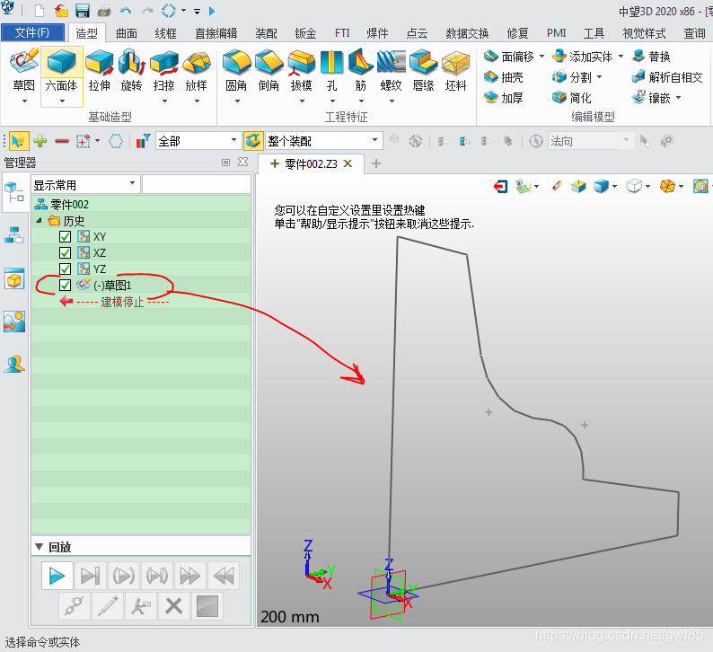The width and height of the screenshot is (713, 652).
Task: Toggle visibility checkbox of 草图1
Action: click(65, 286)
